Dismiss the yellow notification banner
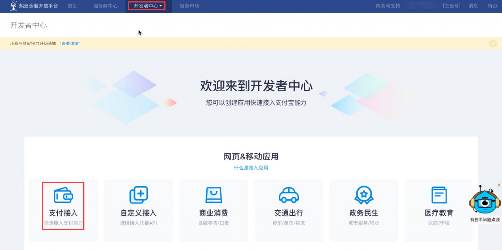 [493, 44]
